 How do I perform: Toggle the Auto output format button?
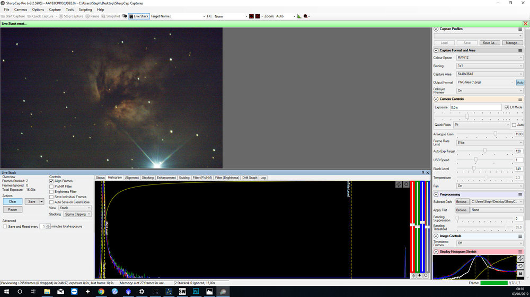click(x=520, y=82)
